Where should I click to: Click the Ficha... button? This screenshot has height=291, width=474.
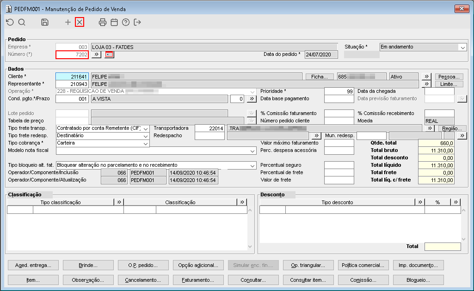coord(320,77)
